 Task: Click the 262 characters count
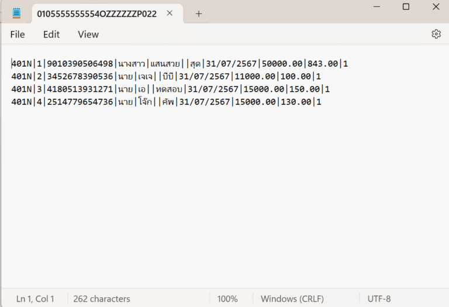coord(102,299)
